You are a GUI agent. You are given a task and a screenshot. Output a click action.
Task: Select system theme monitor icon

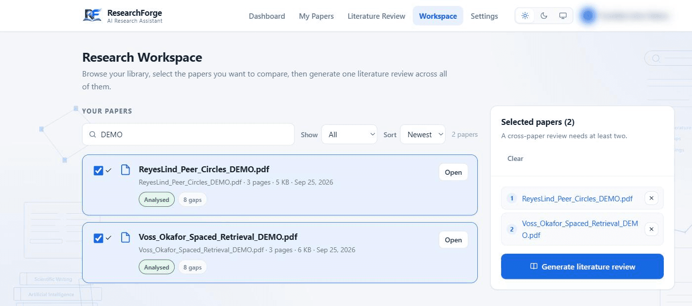pyautogui.click(x=563, y=16)
